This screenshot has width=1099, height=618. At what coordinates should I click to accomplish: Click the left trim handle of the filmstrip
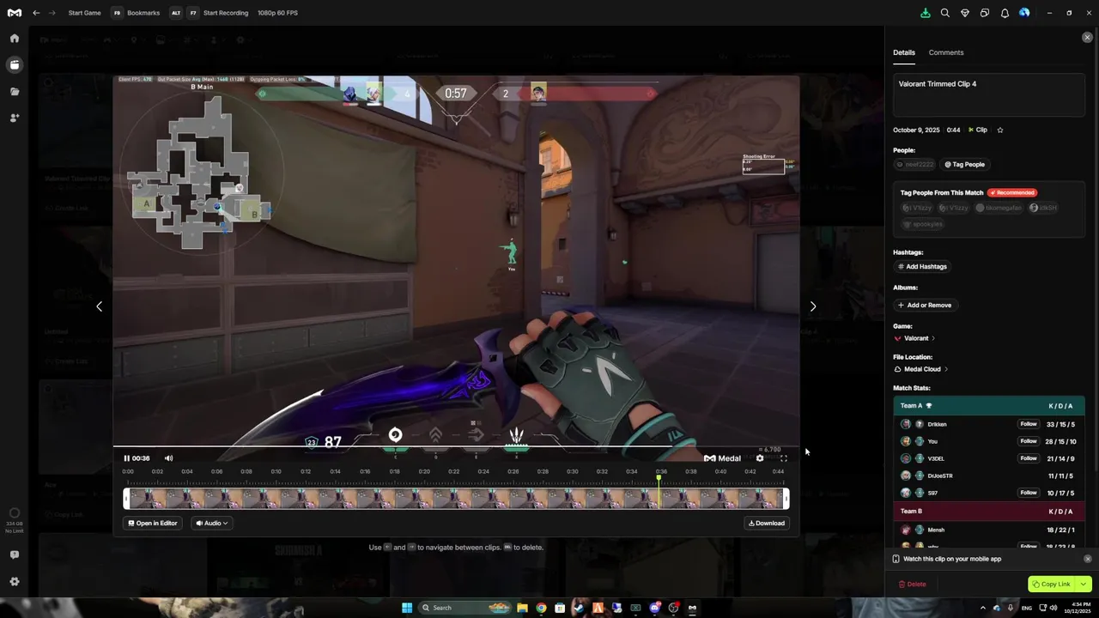coord(126,498)
